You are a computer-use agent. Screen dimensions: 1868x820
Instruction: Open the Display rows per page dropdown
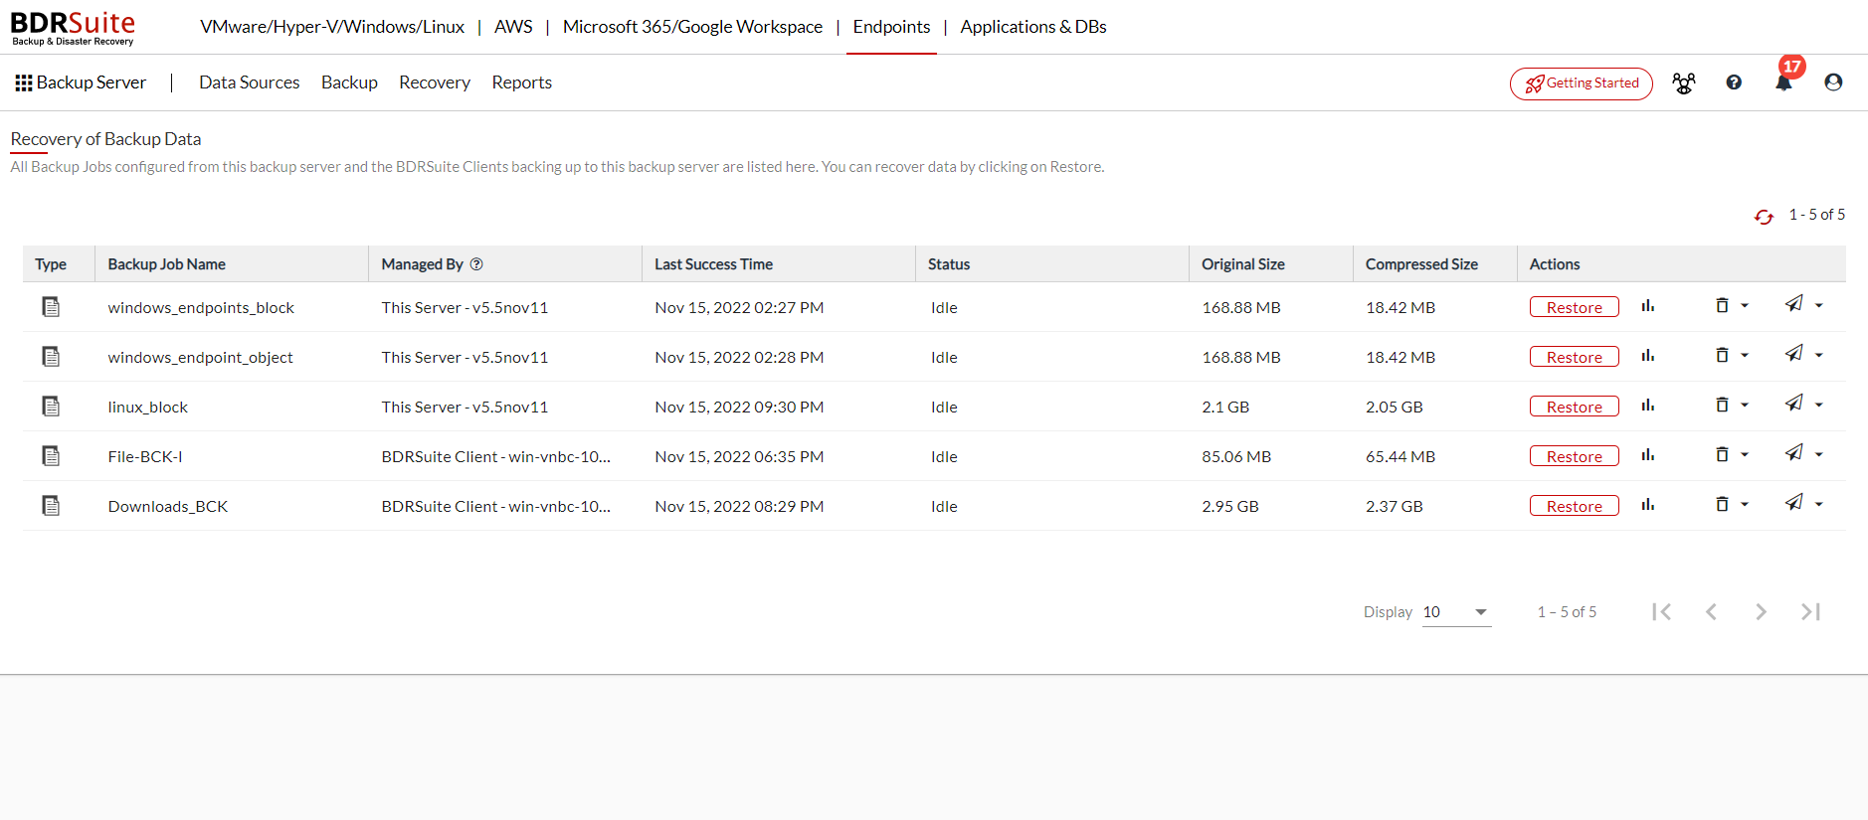(x=1456, y=612)
